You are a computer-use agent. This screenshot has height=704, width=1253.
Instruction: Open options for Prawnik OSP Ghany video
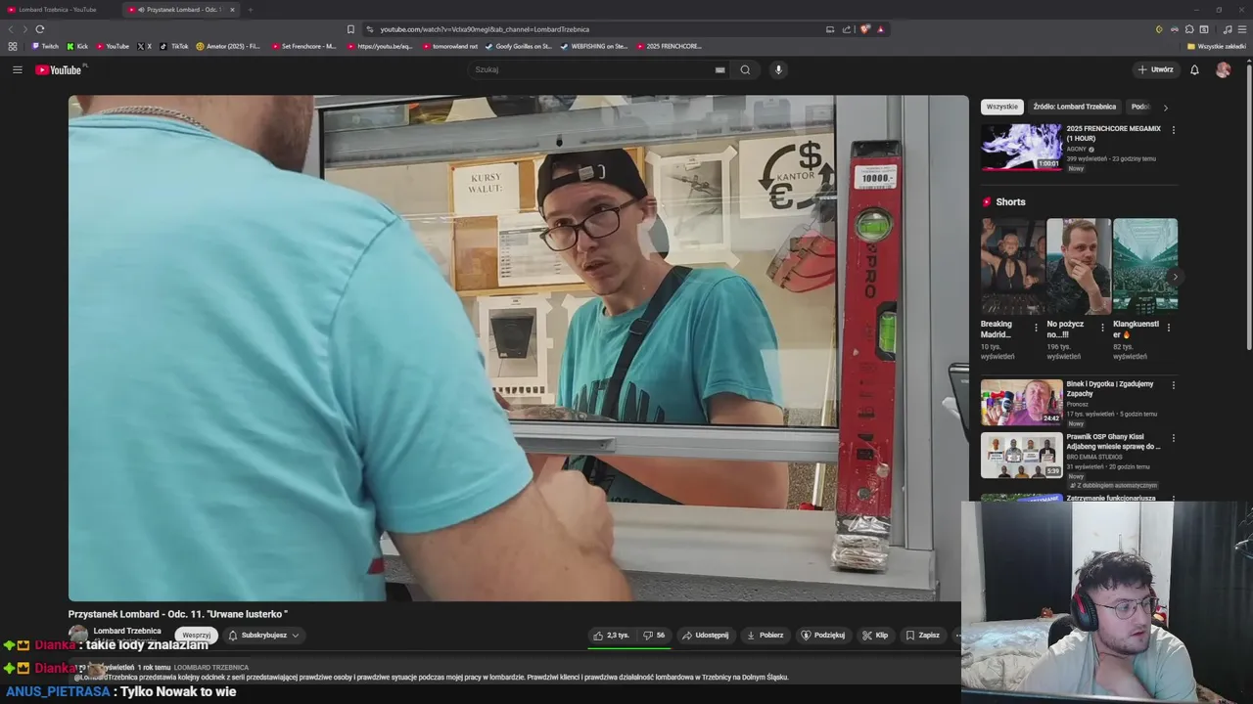[1174, 438]
